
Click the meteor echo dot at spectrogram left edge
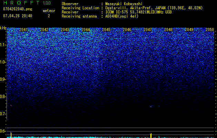[x=11, y=106]
